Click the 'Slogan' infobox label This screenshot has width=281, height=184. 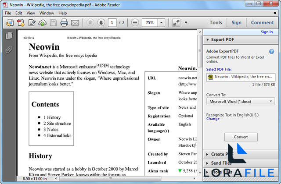[x=154, y=93]
